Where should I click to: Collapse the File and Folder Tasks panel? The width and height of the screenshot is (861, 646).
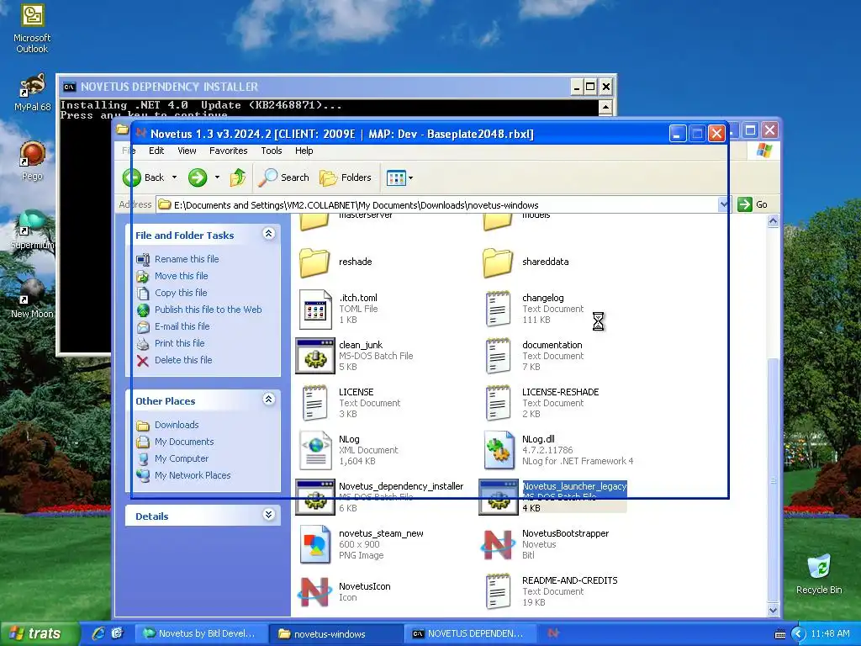coord(268,234)
